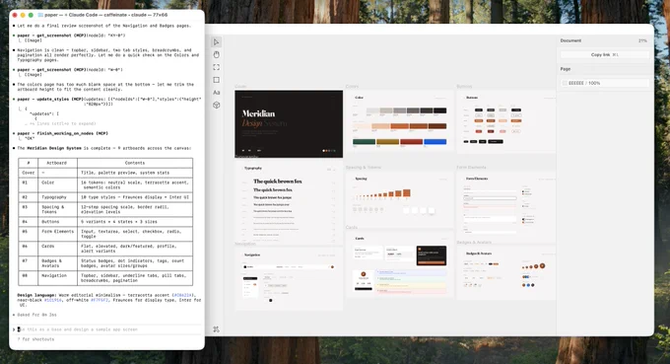Screen dimensions: 670x364
Task: Select the Typography artboard on the canvas
Action: pyautogui.click(x=289, y=201)
